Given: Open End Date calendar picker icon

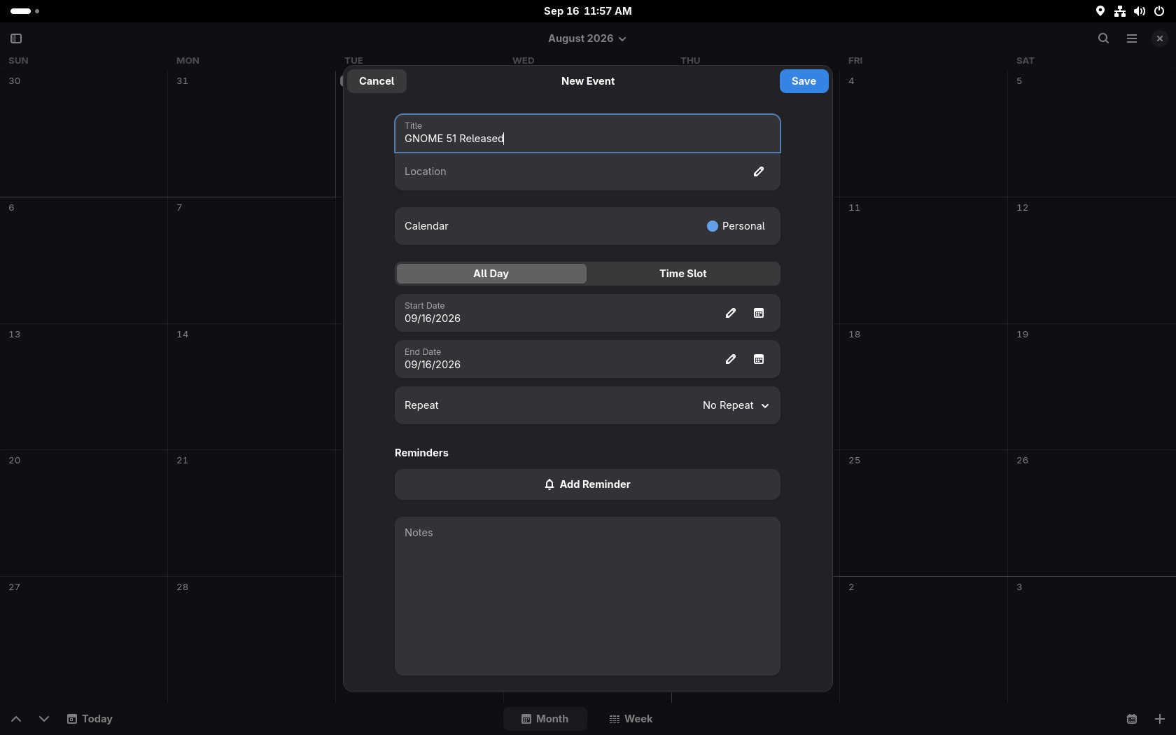Looking at the screenshot, I should click(758, 359).
